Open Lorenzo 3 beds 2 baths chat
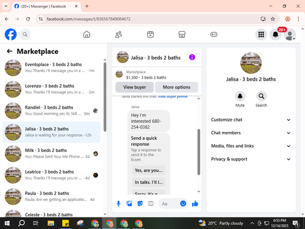Screen dimensions: 305x229 pyautogui.click(x=51, y=89)
